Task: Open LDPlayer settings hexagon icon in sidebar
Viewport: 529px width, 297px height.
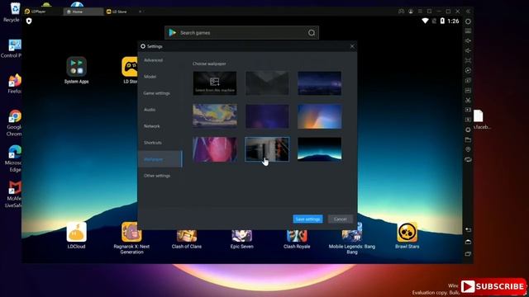Action: click(x=468, y=21)
